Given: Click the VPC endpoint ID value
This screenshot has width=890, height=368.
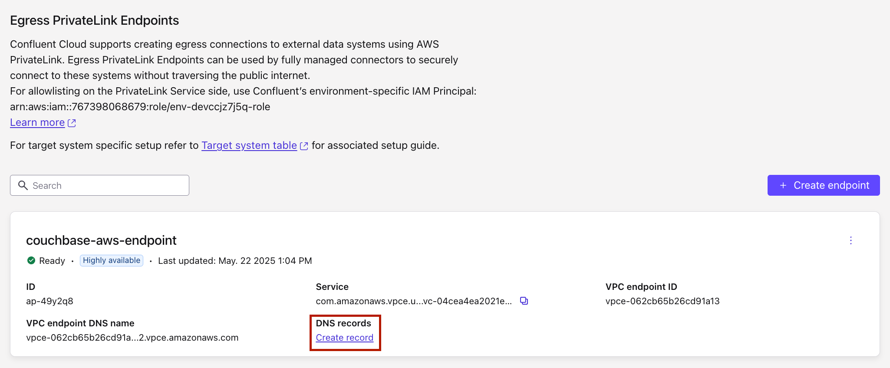Looking at the screenshot, I should tap(662, 301).
